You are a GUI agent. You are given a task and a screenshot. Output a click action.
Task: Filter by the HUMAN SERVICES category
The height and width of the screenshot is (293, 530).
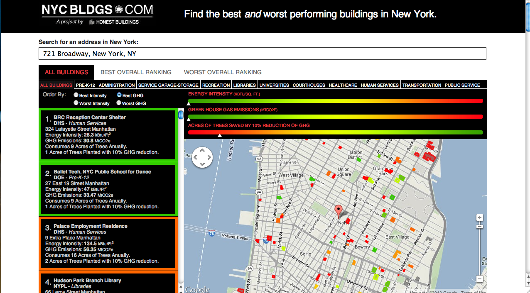tap(380, 85)
